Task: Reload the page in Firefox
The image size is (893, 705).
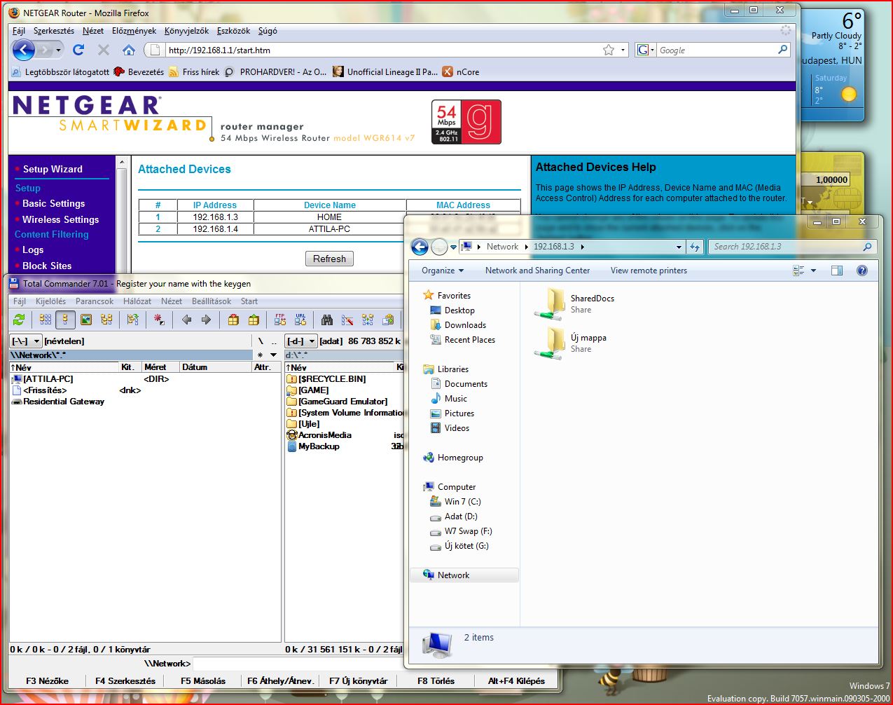Action: (x=78, y=50)
